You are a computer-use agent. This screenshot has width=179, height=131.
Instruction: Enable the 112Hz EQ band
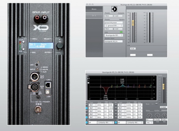coord(116,105)
